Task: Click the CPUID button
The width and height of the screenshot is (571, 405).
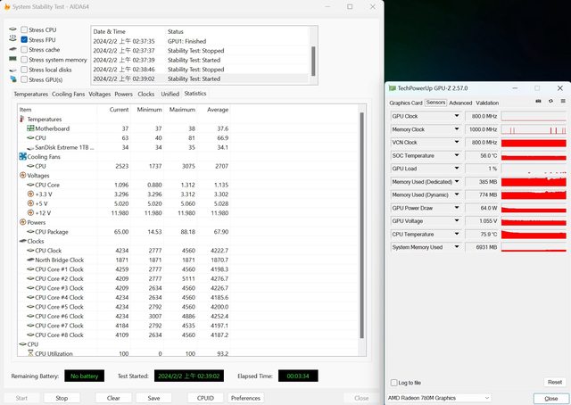Action: point(203,398)
